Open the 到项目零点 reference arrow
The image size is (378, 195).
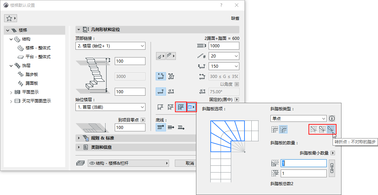[x=143, y=120]
